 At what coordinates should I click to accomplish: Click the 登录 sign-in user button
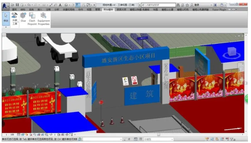coord(195,5)
